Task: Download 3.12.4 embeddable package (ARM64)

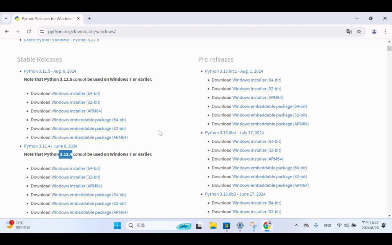Action: tap(90, 212)
